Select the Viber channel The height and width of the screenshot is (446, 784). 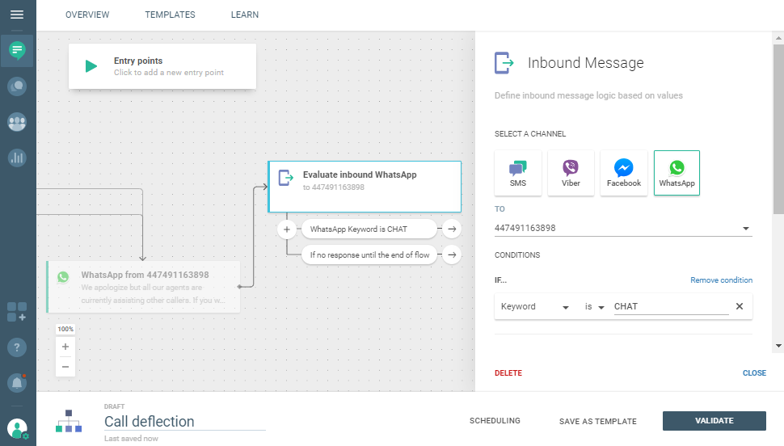pos(571,173)
